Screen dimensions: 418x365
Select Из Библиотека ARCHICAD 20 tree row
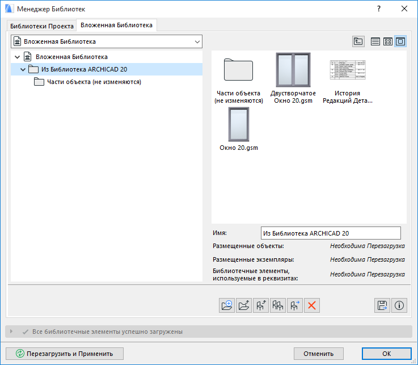(107, 69)
